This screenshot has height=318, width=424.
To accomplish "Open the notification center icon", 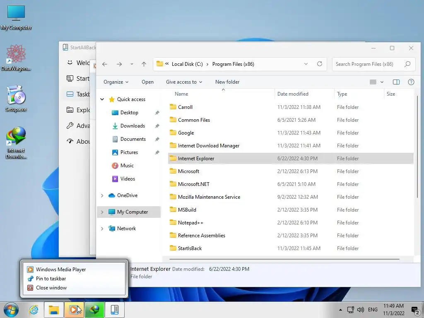I will (415, 310).
